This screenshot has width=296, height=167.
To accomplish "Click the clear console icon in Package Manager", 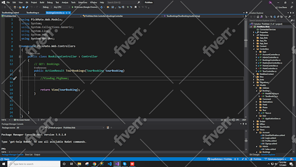I will click(108, 128).
